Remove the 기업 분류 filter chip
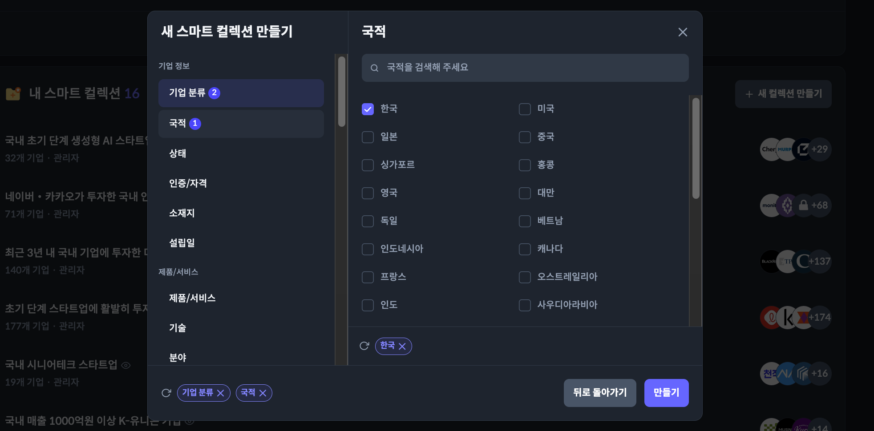The width and height of the screenshot is (874, 431). [x=220, y=393]
